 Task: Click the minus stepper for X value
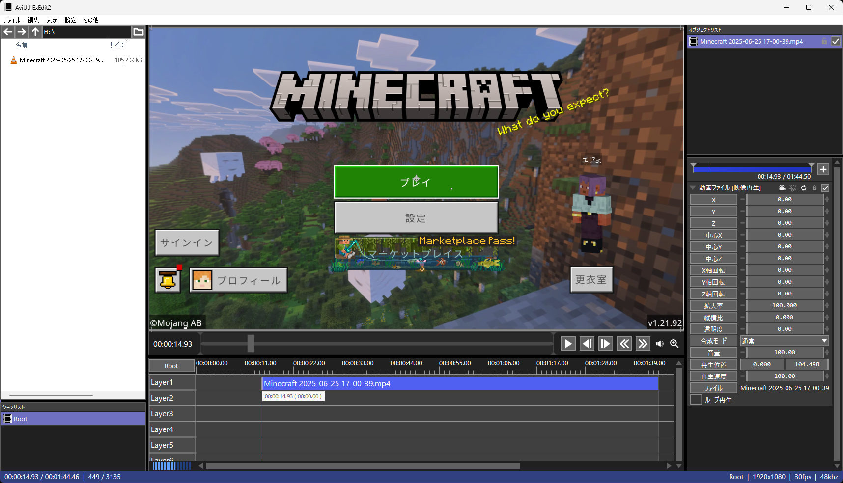(x=742, y=199)
